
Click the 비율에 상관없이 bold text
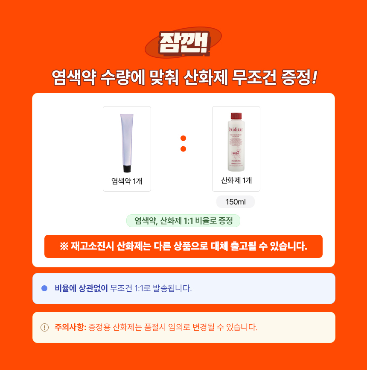coord(81,288)
